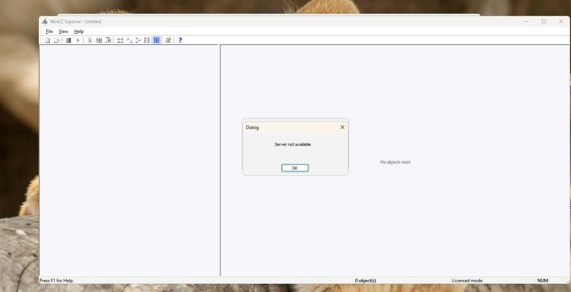Switch to Small Icons view

pos(129,40)
